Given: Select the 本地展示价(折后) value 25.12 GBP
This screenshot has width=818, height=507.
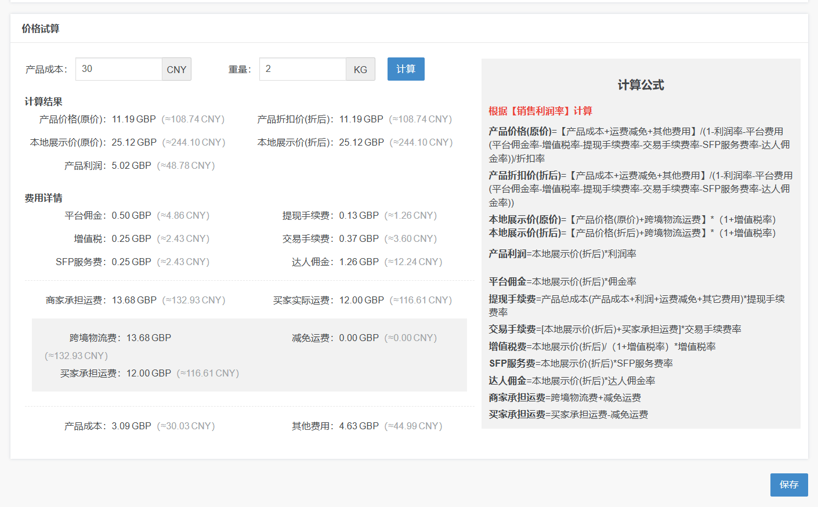Looking at the screenshot, I should coord(361,142).
